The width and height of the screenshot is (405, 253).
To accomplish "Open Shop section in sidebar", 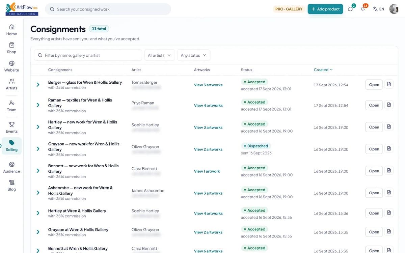I will (11, 48).
